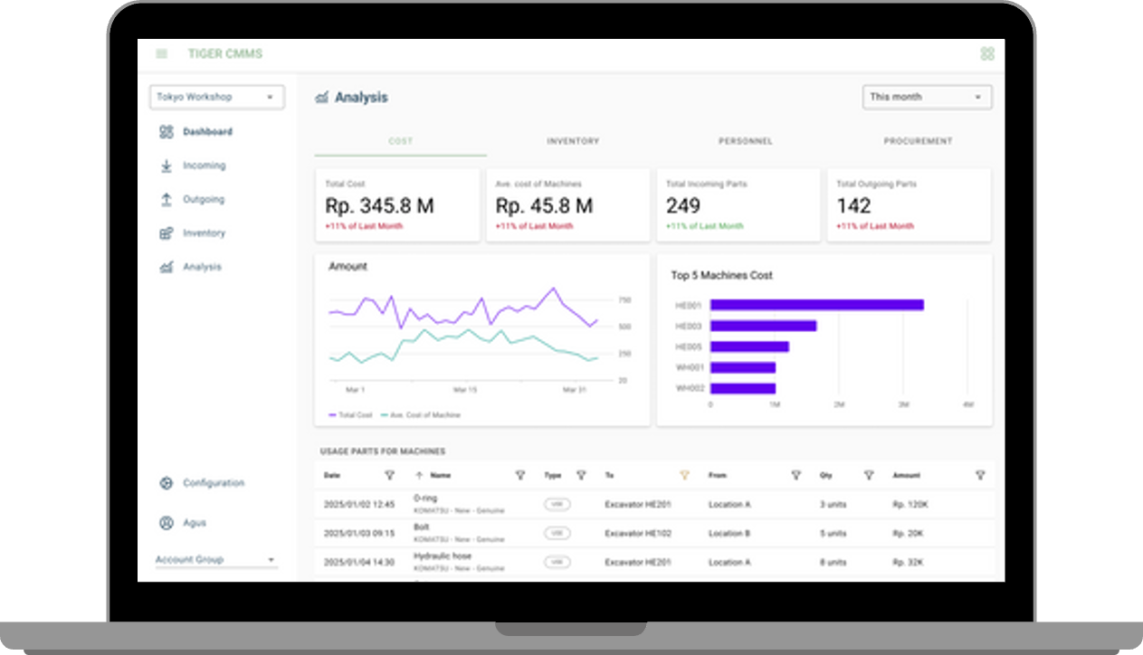Switch to the Procurement tab
Screen dimensions: 1143x655
pyautogui.click(x=919, y=142)
